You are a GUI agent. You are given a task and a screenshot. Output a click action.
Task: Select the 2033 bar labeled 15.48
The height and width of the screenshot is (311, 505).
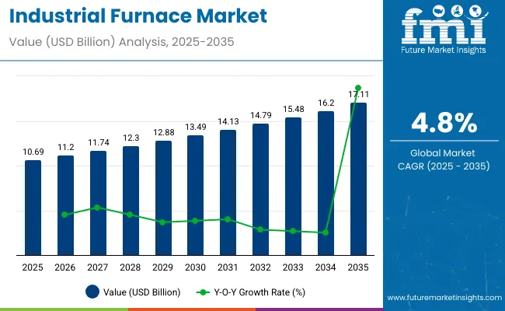click(x=293, y=187)
